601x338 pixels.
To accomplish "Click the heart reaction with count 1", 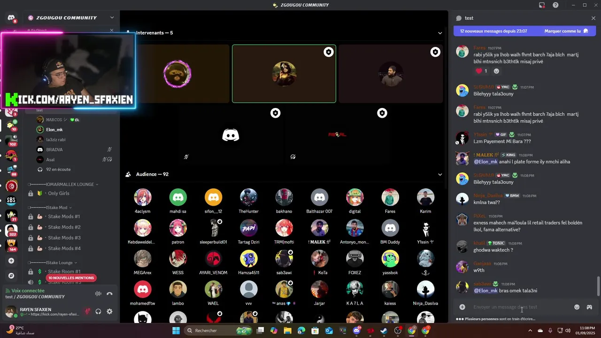I will coord(482,71).
